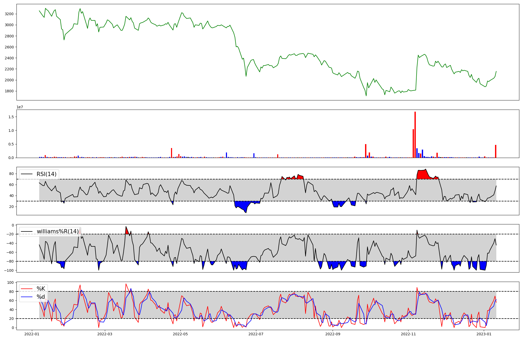Click the RSI(14) legend entry
Image resolution: width=523 pixels, height=340 pixels.
point(46,174)
